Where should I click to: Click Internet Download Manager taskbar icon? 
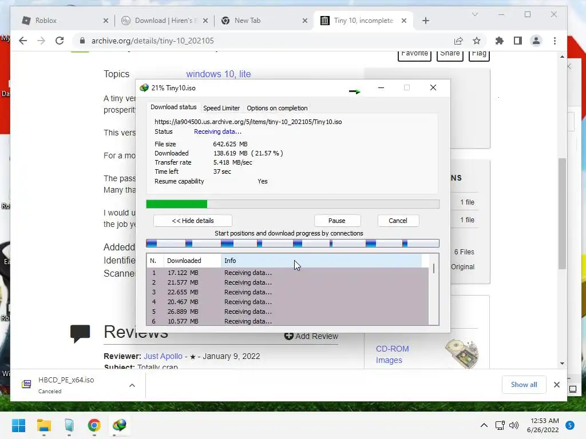point(120,425)
